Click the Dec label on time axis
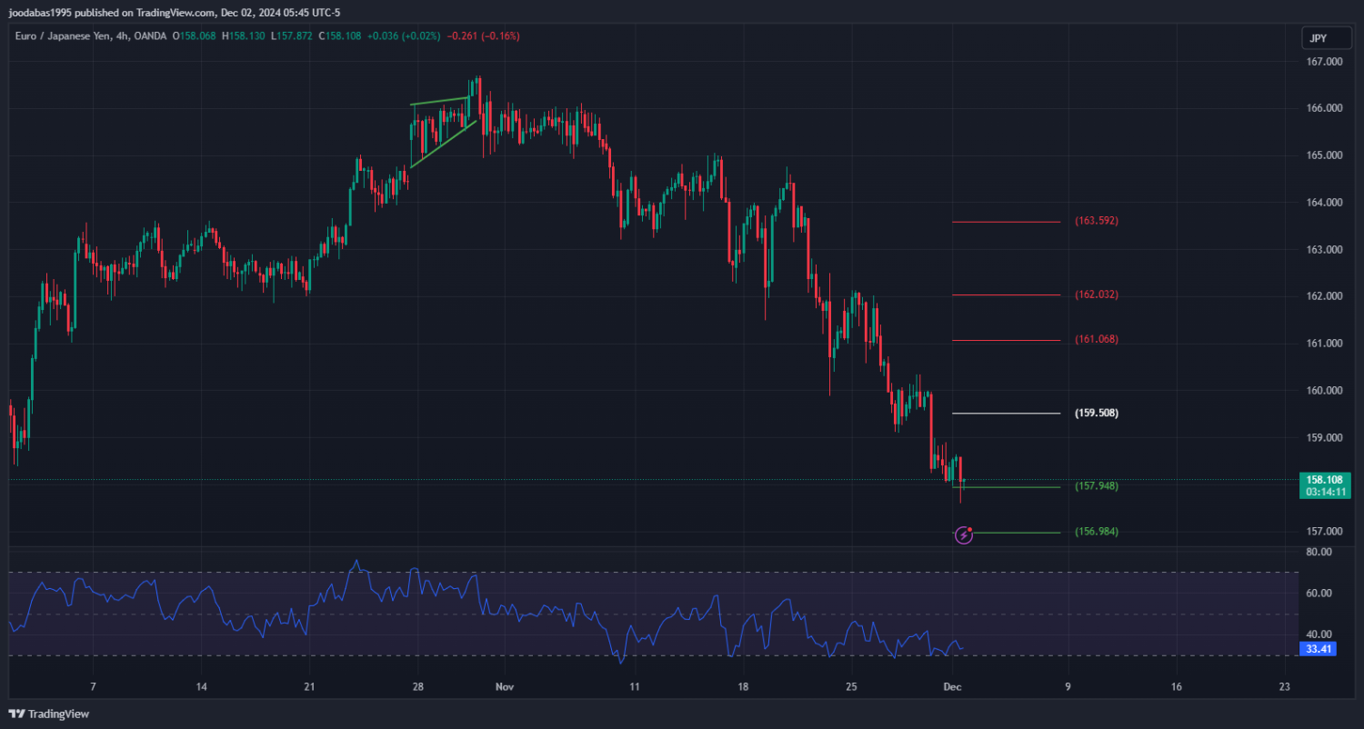The width and height of the screenshot is (1364, 729). click(x=952, y=687)
